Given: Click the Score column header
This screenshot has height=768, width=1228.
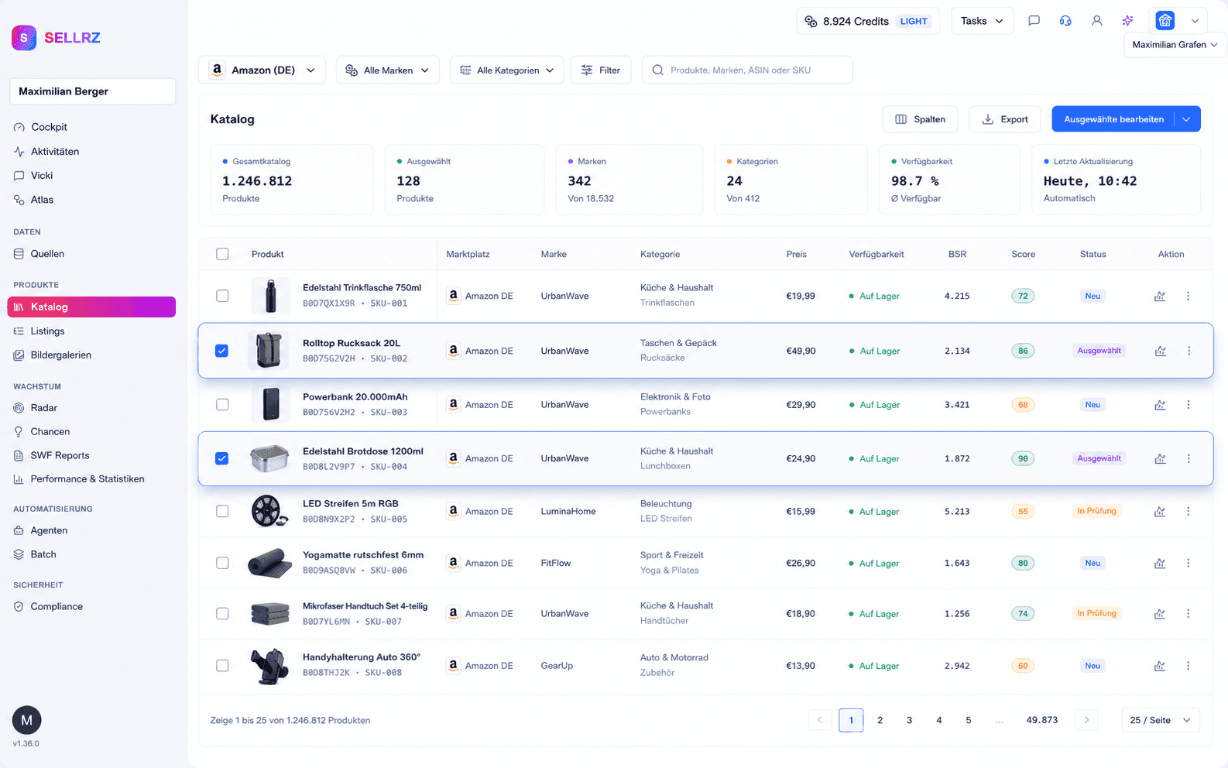Looking at the screenshot, I should click(1023, 254).
